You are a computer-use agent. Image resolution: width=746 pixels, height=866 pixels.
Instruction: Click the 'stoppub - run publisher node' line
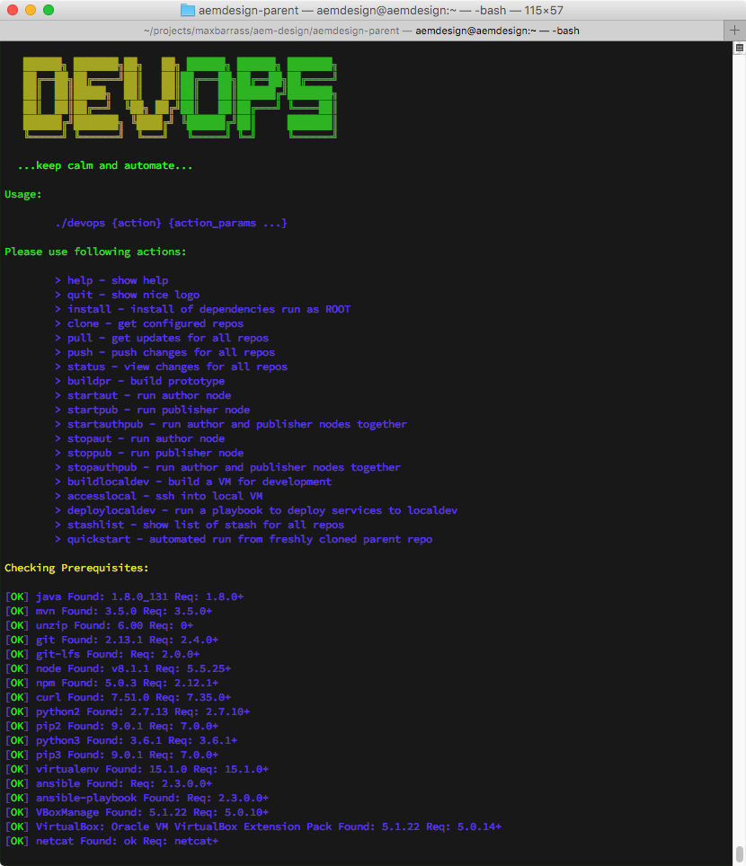pyautogui.click(x=149, y=453)
